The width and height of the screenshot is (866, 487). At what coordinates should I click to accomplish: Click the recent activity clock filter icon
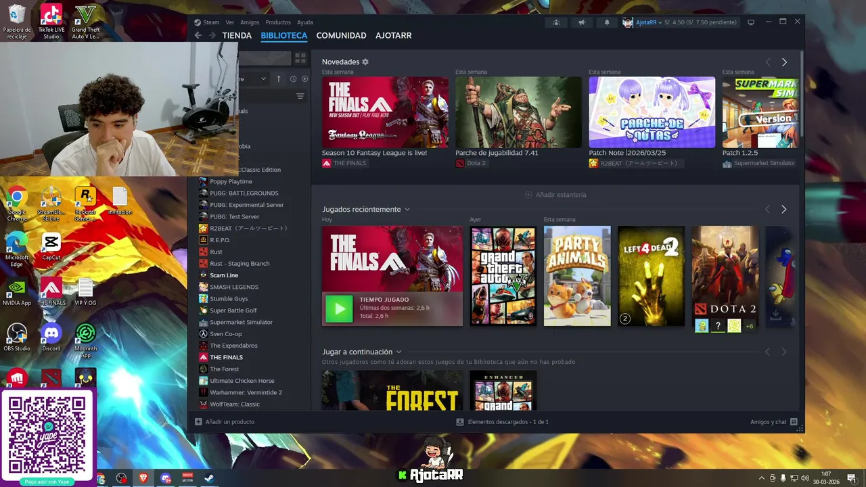coord(293,78)
